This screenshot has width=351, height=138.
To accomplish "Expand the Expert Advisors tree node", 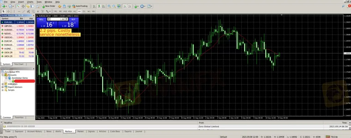I will (3, 87).
